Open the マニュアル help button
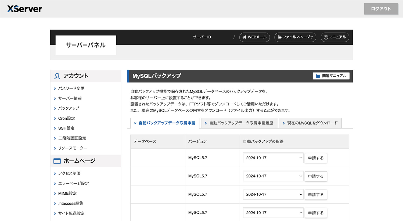The image size is (403, 221). point(335,37)
